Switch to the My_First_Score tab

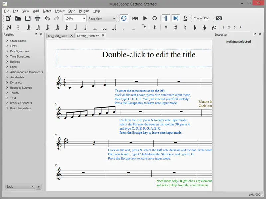58,36
